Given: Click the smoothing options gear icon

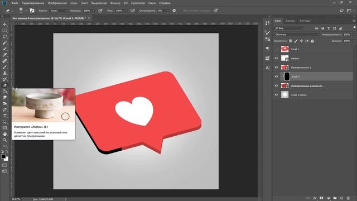Looking at the screenshot, I should coord(174,11).
